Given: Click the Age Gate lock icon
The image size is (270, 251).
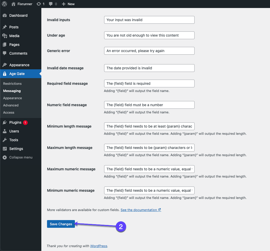Looking at the screenshot, I should [x=5, y=74].
